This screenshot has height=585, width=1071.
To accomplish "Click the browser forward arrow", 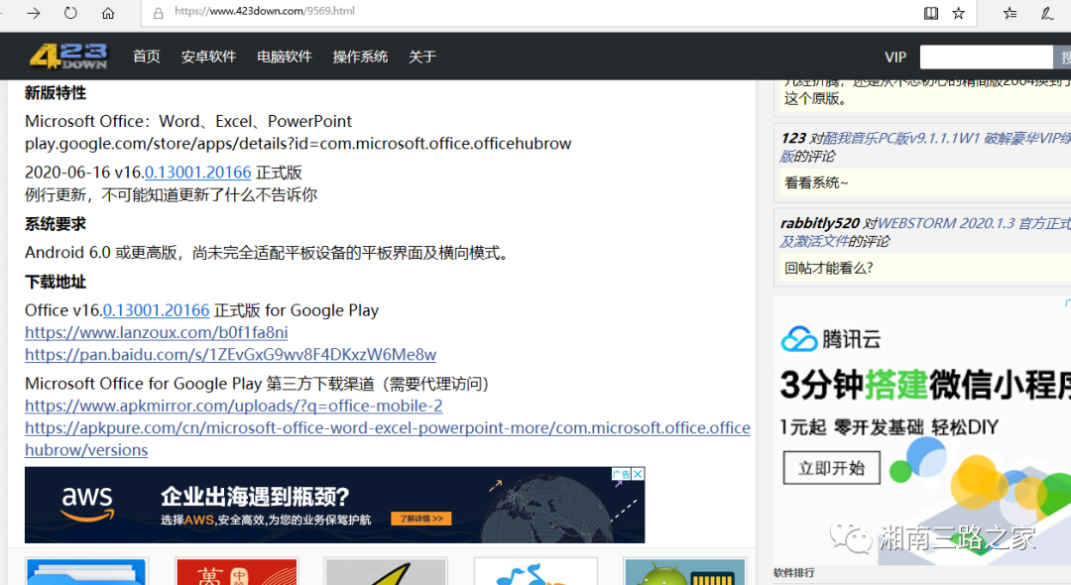I will [34, 13].
